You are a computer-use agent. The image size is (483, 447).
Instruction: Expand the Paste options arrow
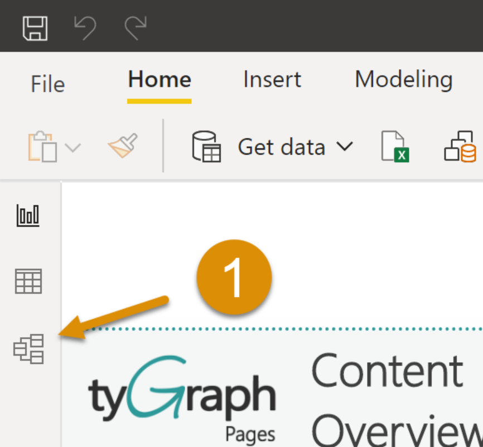point(73,147)
